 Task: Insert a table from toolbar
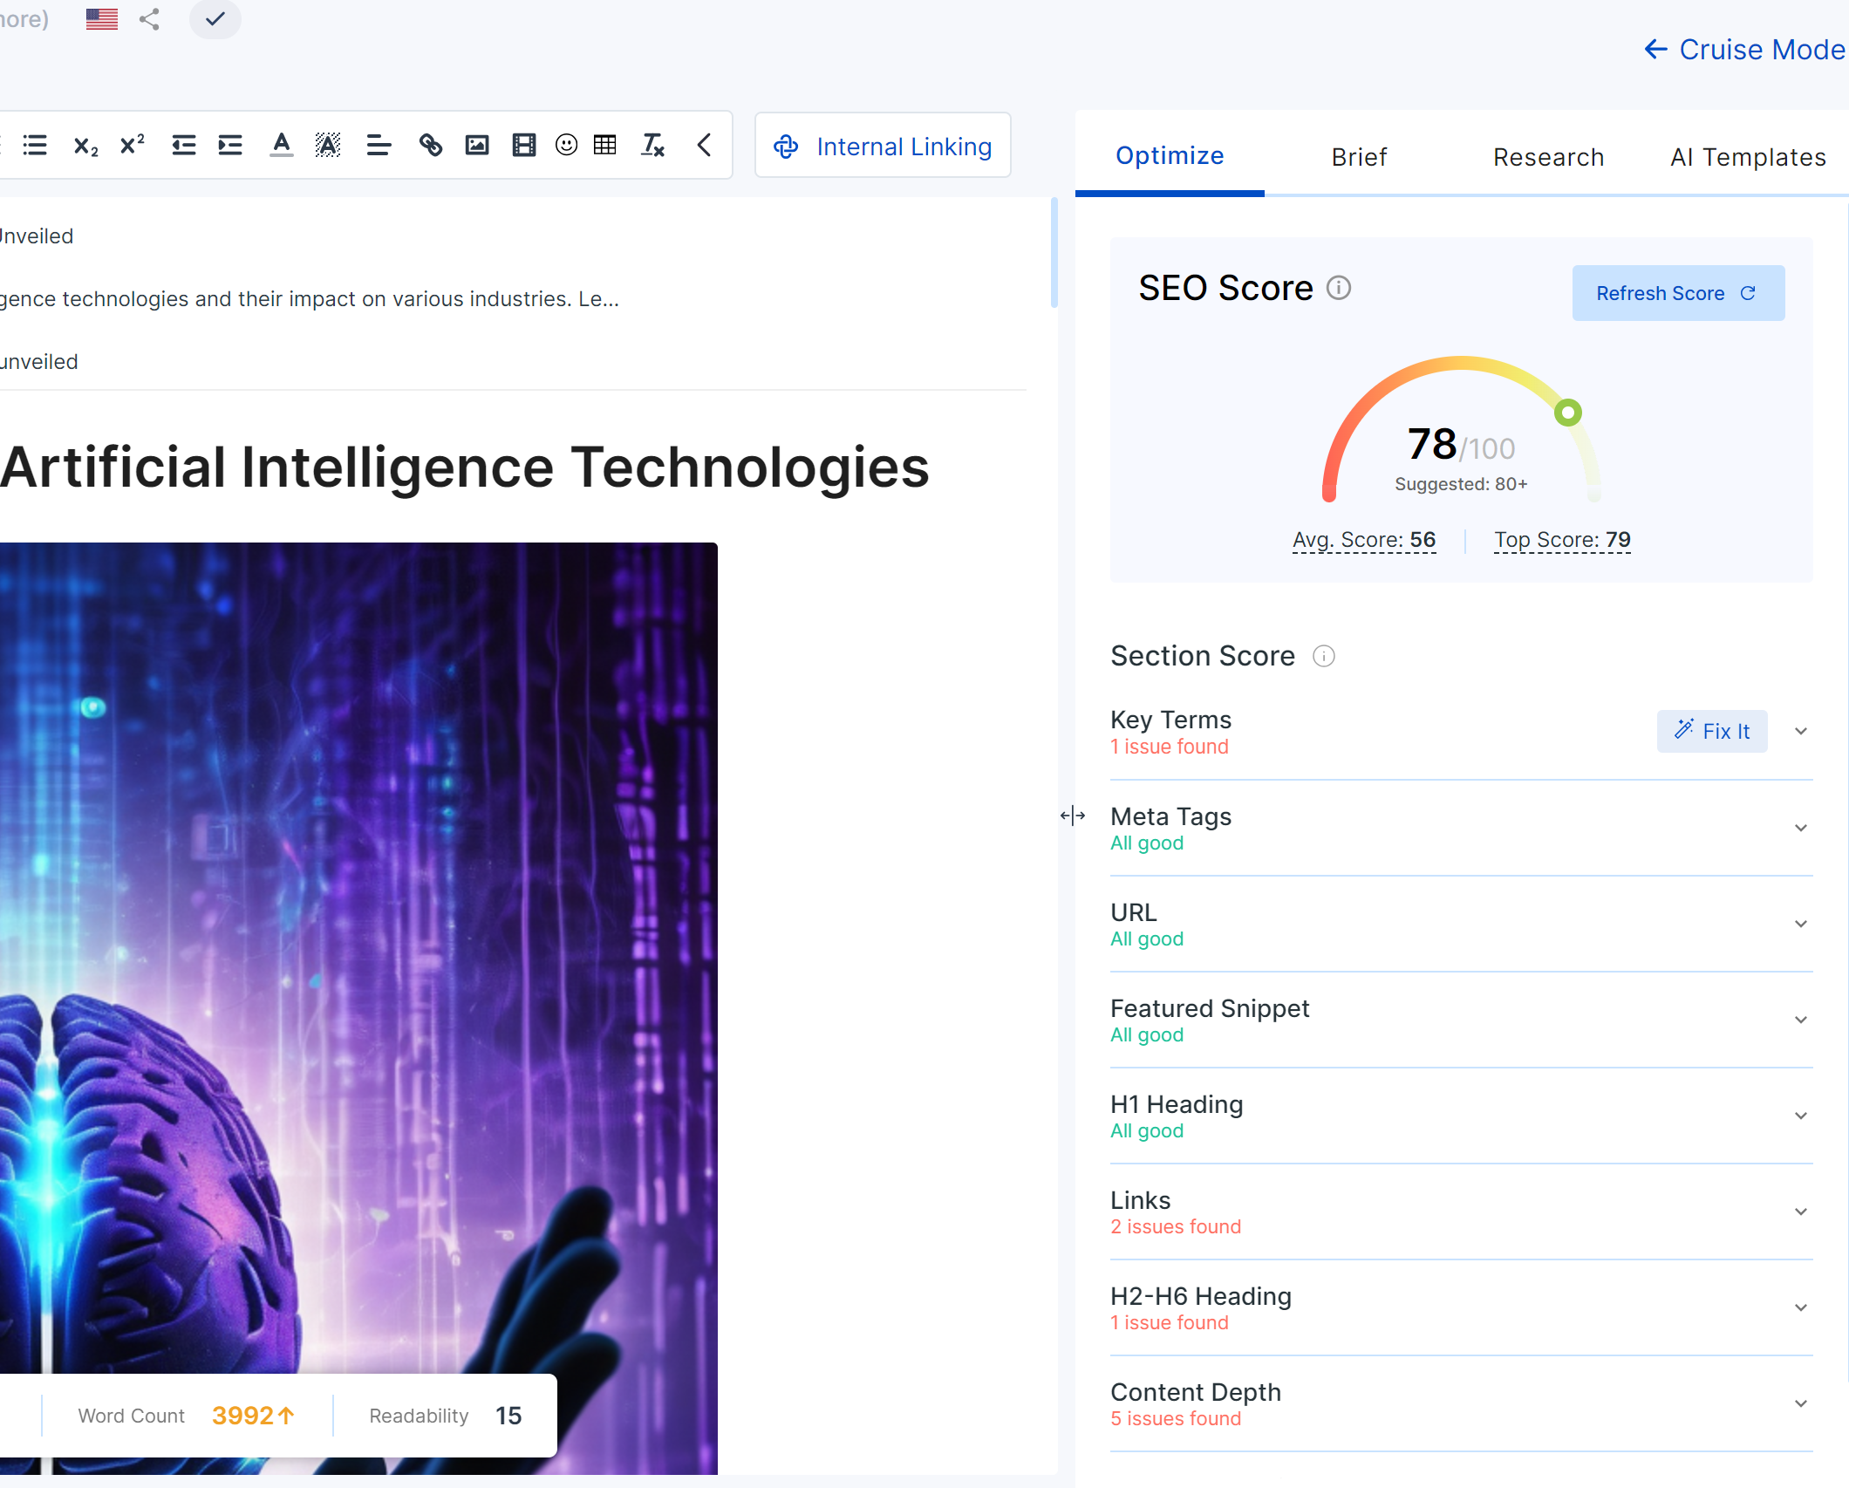point(604,145)
